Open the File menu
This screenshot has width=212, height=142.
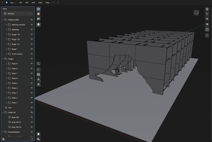pyautogui.click(x=20, y=2)
